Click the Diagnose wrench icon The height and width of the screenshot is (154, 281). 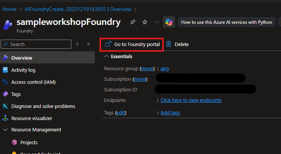(x=5, y=106)
